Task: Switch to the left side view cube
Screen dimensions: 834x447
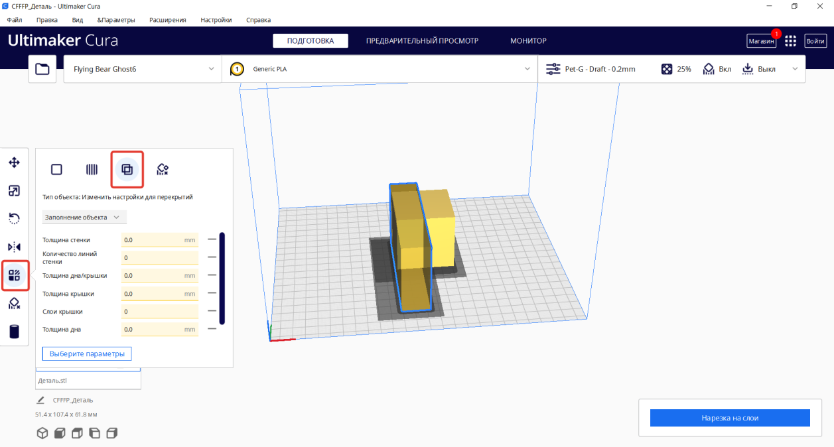Action: point(94,433)
